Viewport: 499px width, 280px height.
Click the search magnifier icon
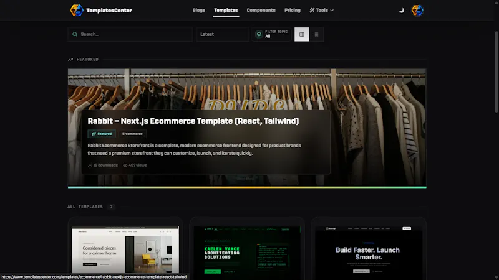coord(75,34)
